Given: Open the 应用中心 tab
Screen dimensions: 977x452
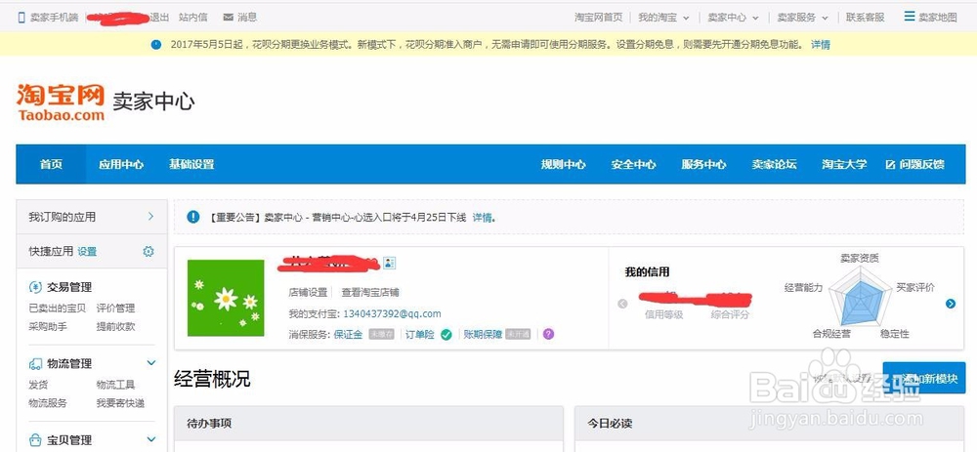Looking at the screenshot, I should click(121, 164).
